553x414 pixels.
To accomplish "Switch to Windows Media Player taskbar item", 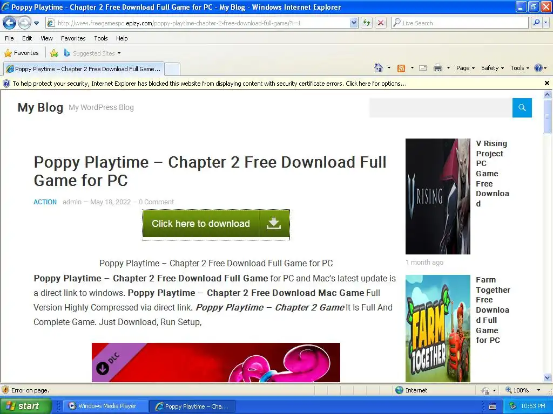I will pos(105,406).
